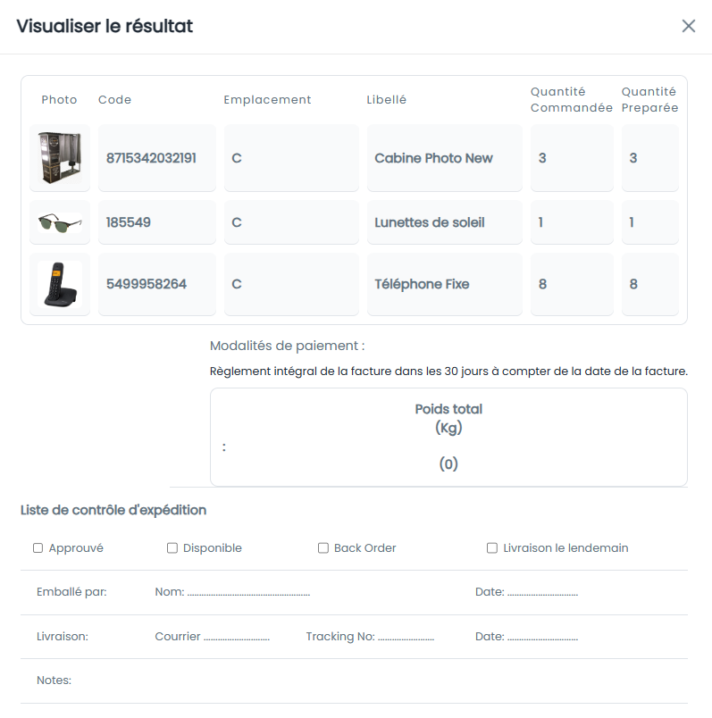
Task: Click the 185549 code cell
Action: [156, 222]
